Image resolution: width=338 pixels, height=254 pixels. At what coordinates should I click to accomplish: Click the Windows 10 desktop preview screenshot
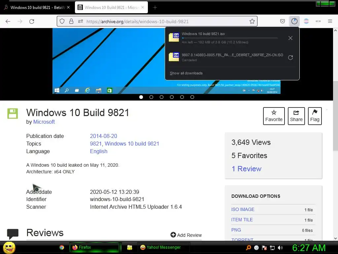coord(109,61)
